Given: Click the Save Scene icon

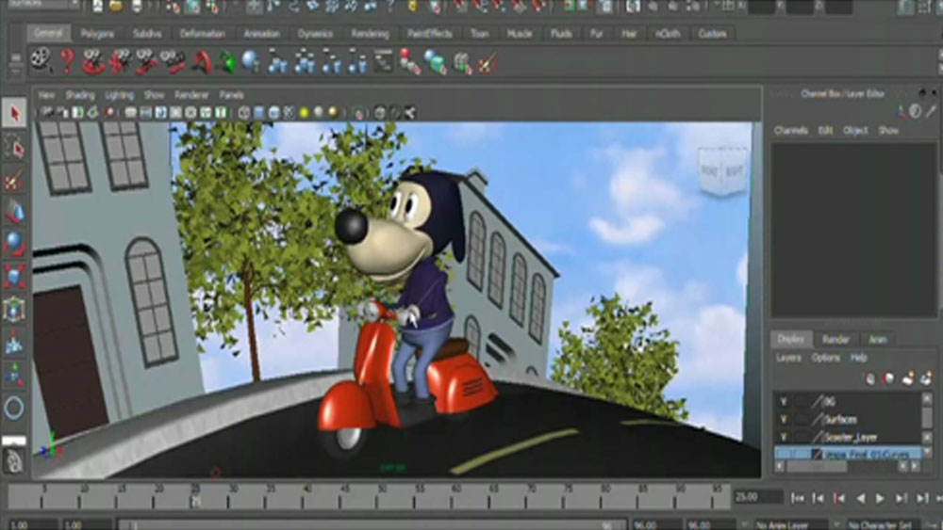Looking at the screenshot, I should pos(137,7).
